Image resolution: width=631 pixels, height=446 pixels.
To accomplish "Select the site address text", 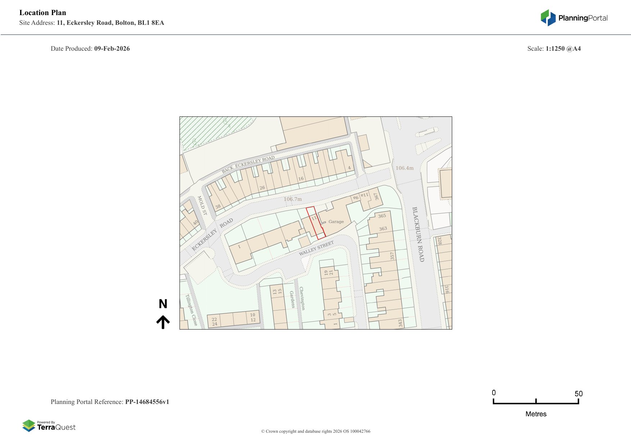I will pyautogui.click(x=110, y=23).
